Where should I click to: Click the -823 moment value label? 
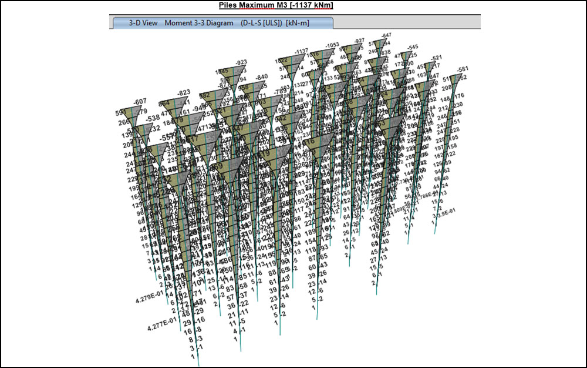[184, 92]
